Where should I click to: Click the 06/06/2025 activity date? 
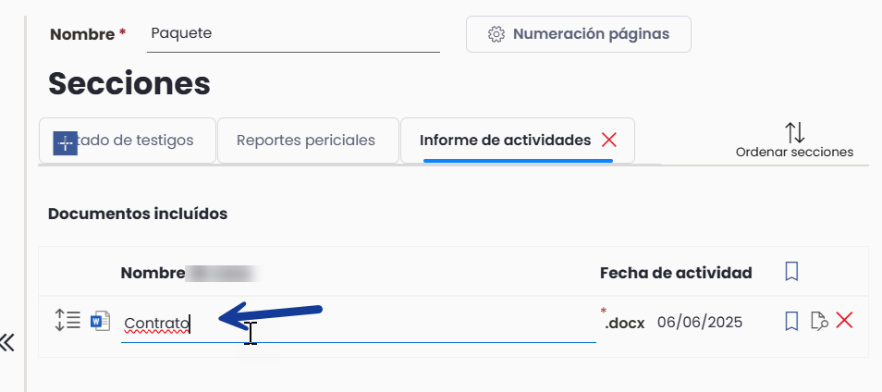point(700,323)
